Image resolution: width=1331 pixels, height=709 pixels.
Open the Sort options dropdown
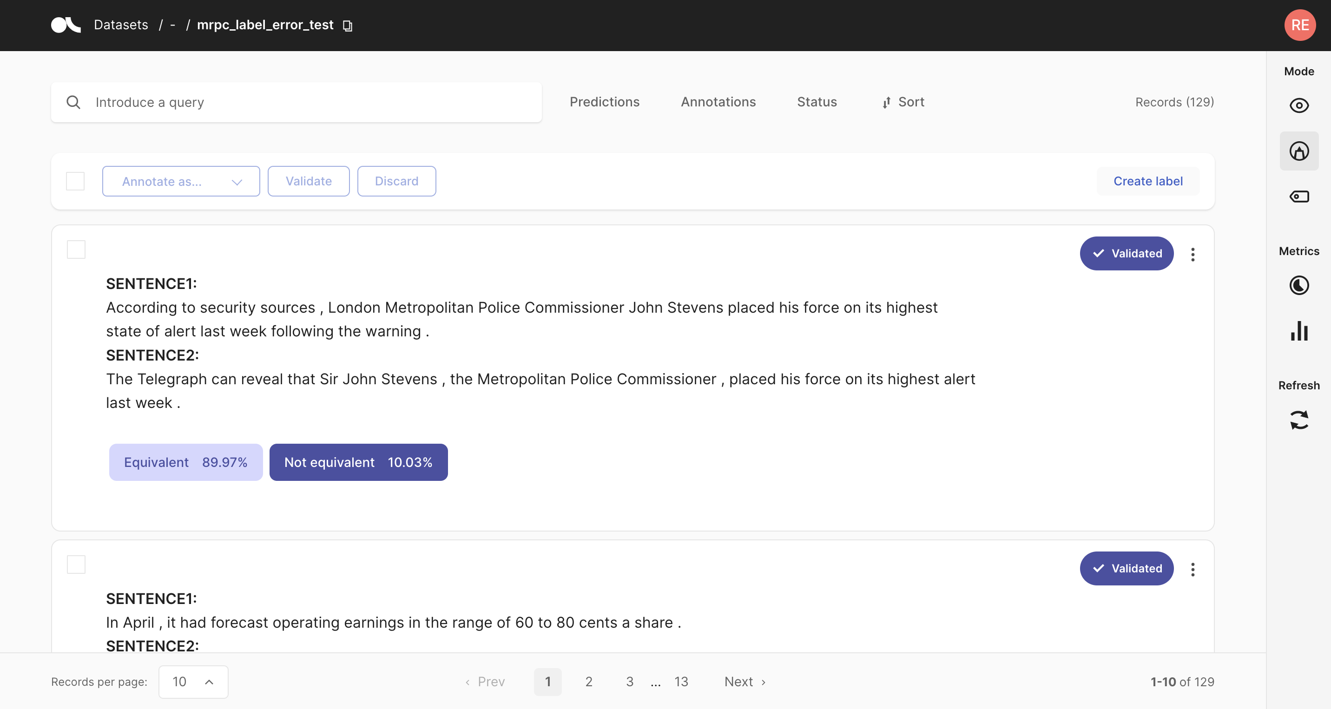pos(903,102)
